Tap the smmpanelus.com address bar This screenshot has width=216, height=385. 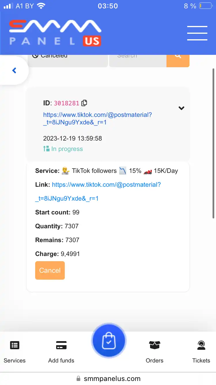pyautogui.click(x=108, y=378)
